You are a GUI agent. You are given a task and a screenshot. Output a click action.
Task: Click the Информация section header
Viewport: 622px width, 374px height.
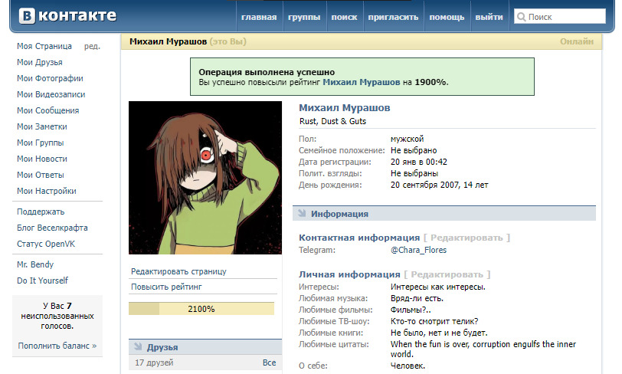(x=444, y=213)
